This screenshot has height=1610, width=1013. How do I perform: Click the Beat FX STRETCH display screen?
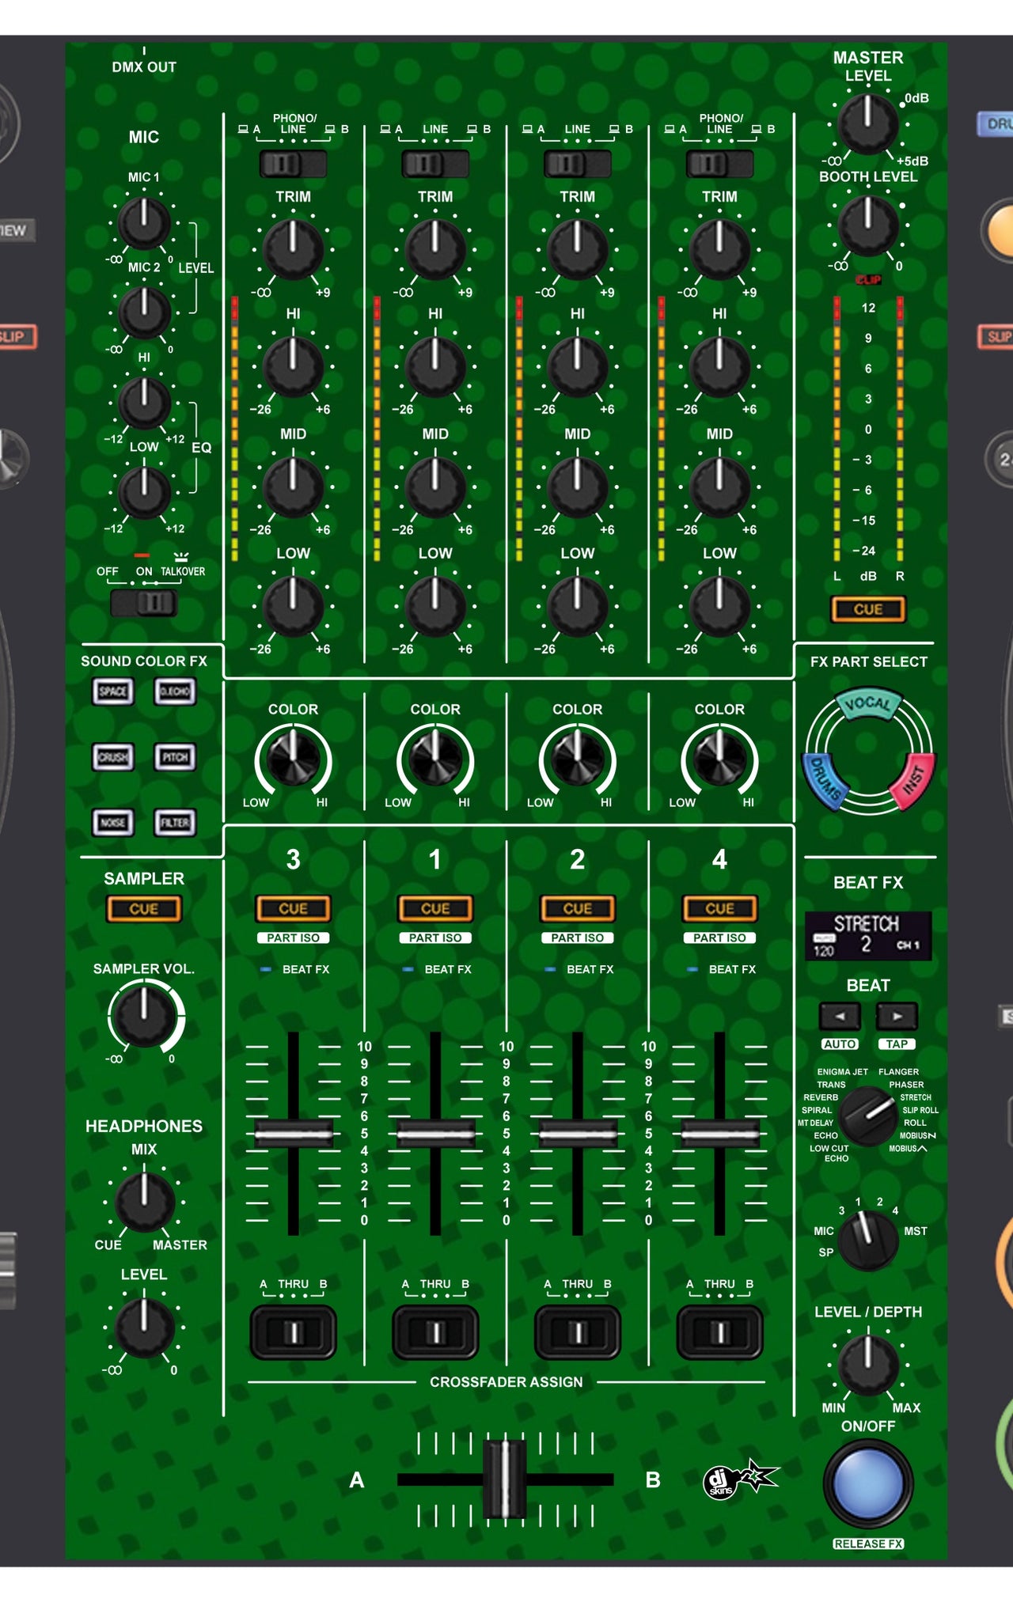[x=868, y=936]
